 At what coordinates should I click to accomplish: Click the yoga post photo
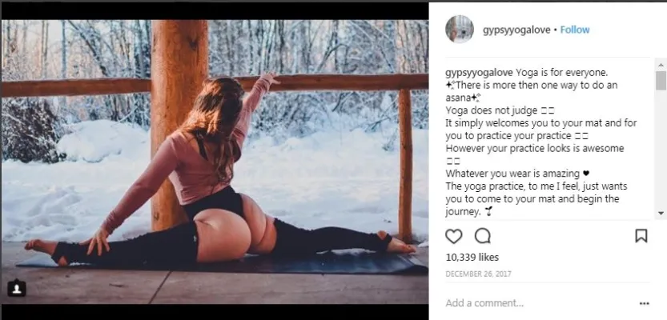215,158
